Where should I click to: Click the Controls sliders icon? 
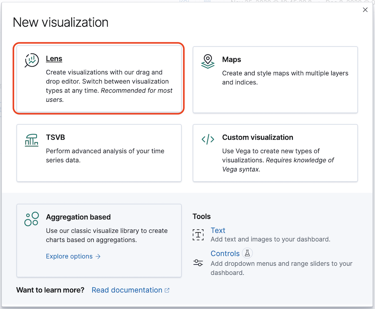click(198, 263)
